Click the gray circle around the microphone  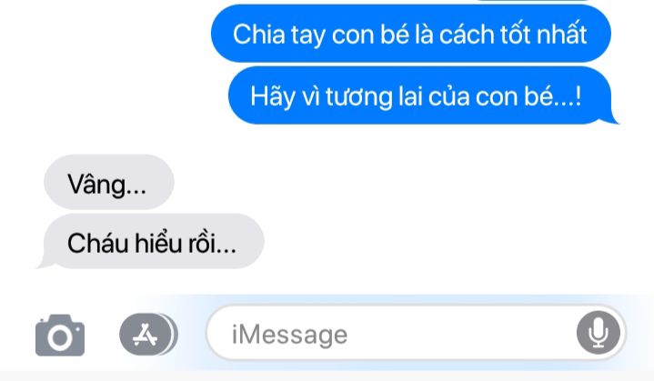pyautogui.click(x=599, y=333)
